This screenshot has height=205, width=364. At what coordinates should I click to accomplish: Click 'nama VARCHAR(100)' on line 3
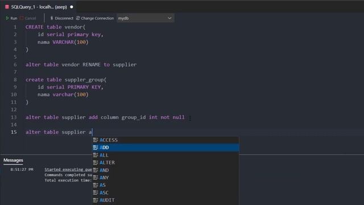(x=63, y=42)
